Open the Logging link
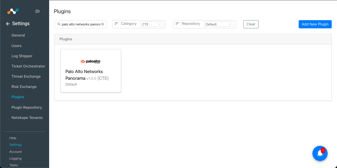 coord(16,159)
